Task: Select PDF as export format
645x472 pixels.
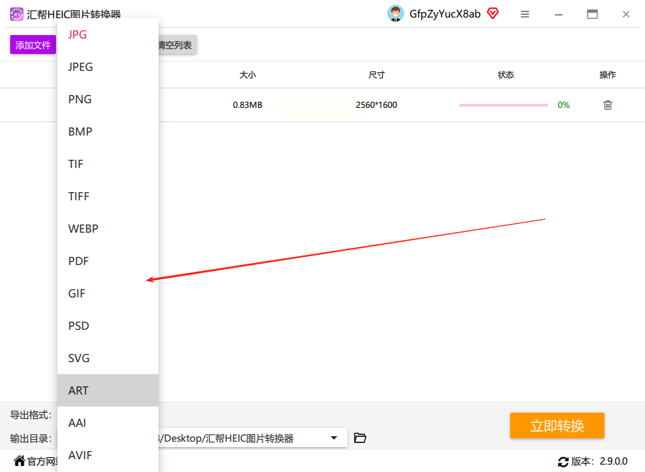Action: (108, 261)
